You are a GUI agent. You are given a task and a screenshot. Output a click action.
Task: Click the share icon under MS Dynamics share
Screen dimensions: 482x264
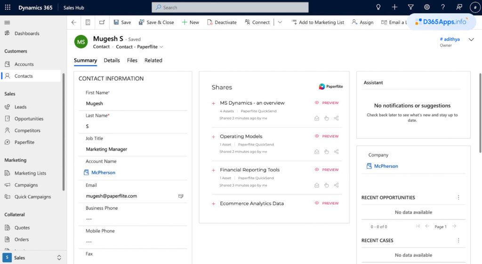click(336, 118)
